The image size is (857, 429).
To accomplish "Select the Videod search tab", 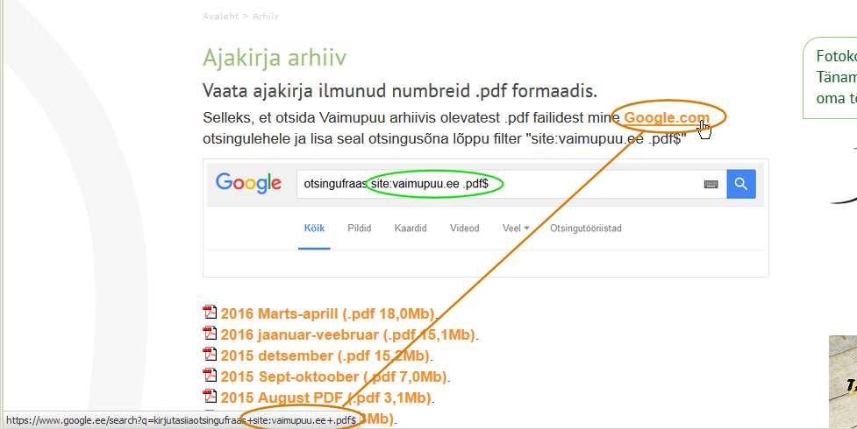I will pyautogui.click(x=465, y=229).
